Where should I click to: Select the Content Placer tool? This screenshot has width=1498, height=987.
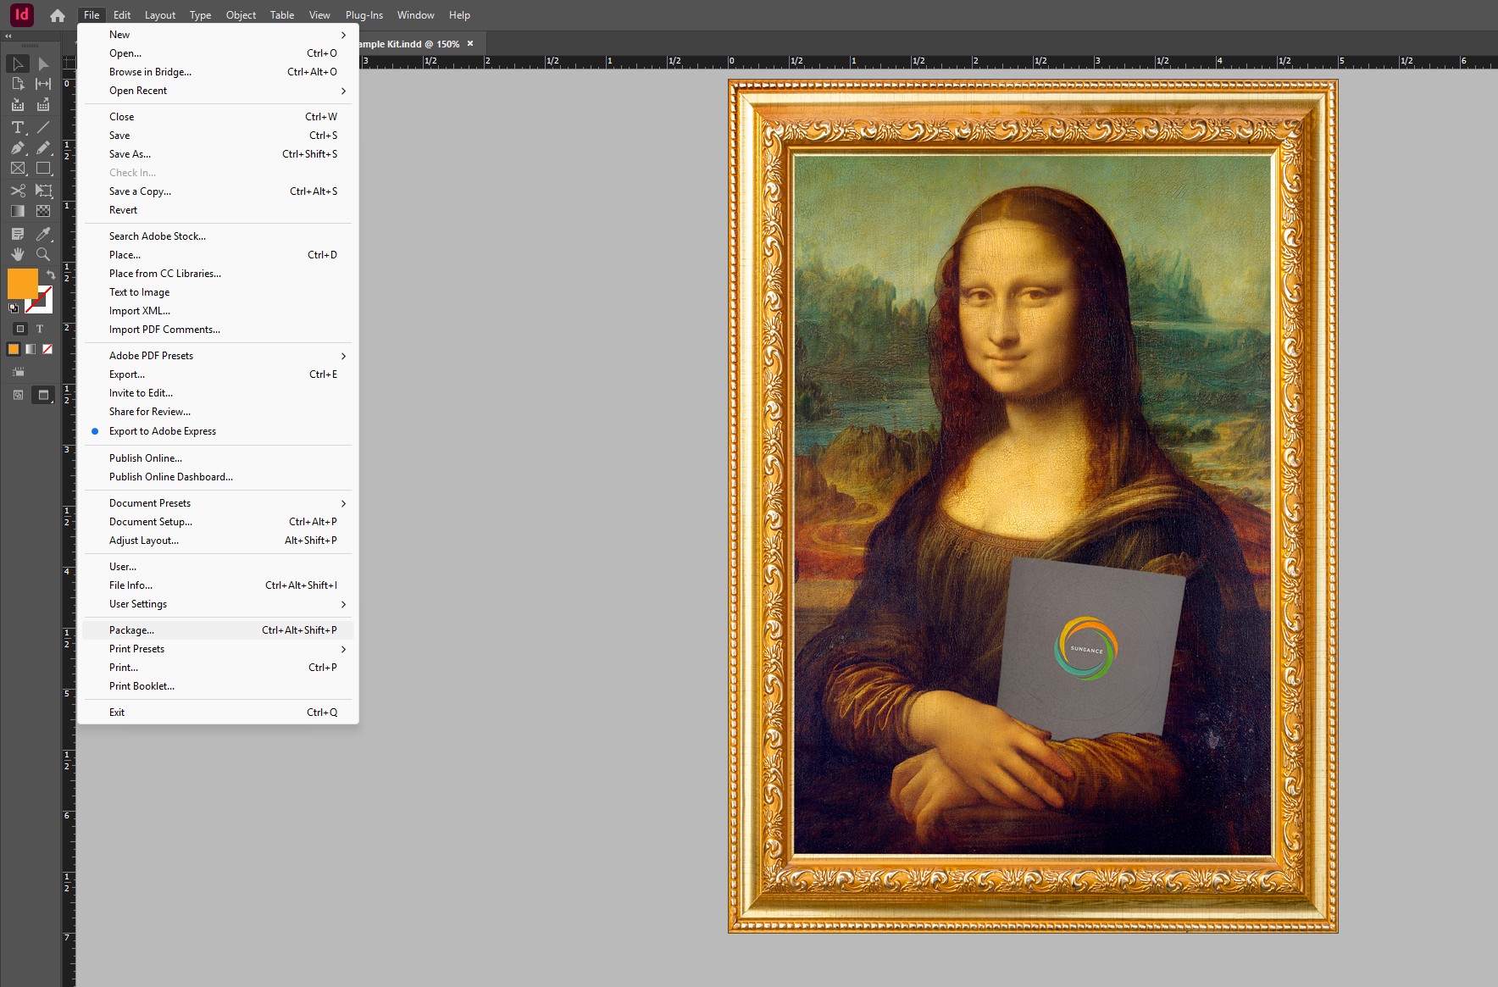pos(43,105)
